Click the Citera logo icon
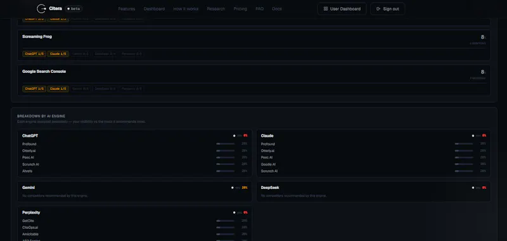This screenshot has height=241, width=507. (x=41, y=9)
